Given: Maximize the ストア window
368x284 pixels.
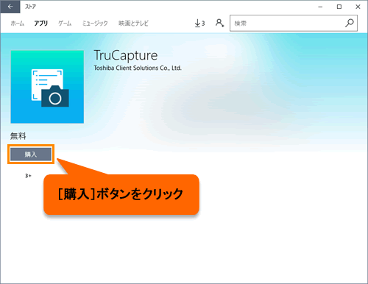Looking at the screenshot, I should [x=339, y=7].
